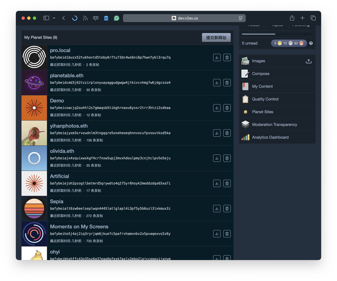Open the yihanphotos.eth site title
The width and height of the screenshot is (337, 281).
pyautogui.click(x=69, y=126)
